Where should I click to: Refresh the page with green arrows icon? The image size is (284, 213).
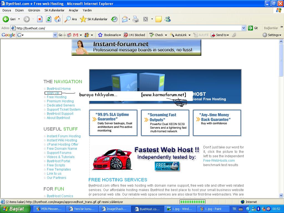click(x=49, y=19)
